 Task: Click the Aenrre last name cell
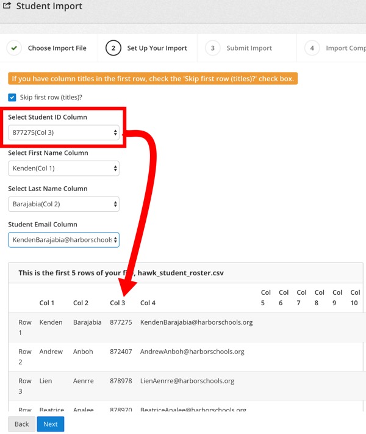coord(84,381)
